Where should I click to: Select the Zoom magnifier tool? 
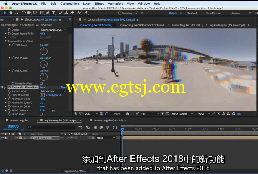click(16, 13)
